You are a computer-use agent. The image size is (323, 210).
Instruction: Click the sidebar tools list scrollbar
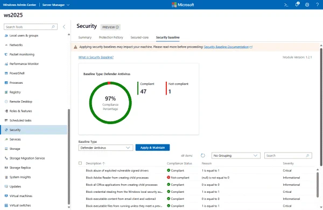coord(69,156)
